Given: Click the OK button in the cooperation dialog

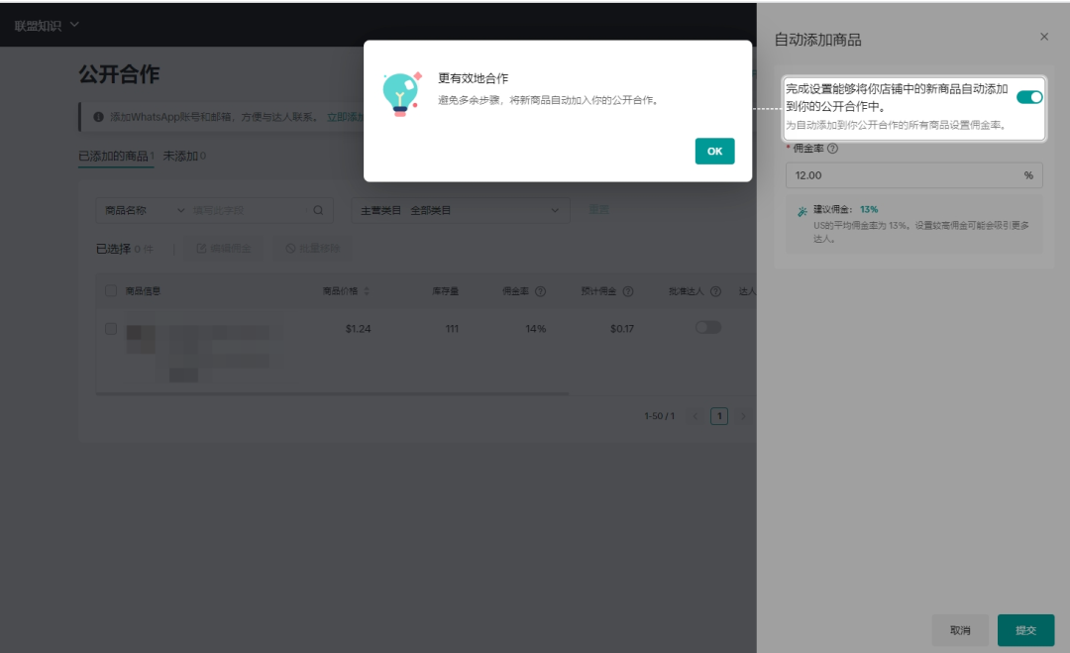Looking at the screenshot, I should 714,152.
